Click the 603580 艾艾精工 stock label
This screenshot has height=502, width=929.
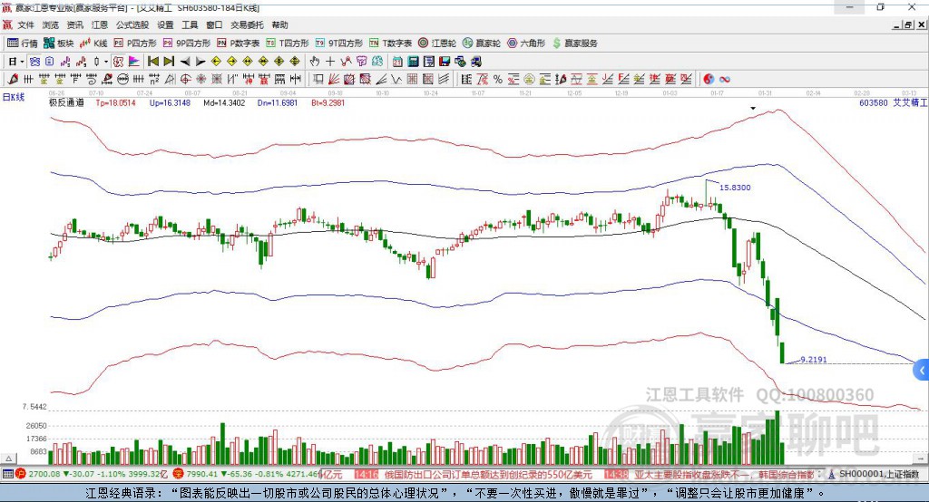[893, 102]
